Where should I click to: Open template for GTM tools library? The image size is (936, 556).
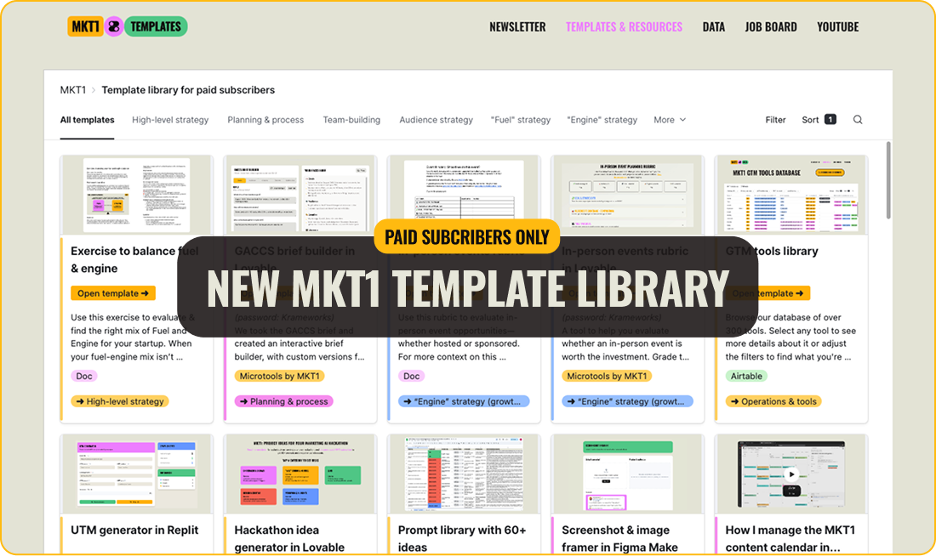click(x=768, y=293)
